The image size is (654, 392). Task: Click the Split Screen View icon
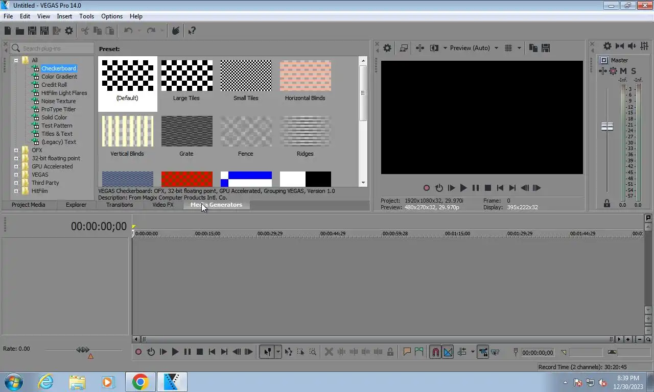434,48
